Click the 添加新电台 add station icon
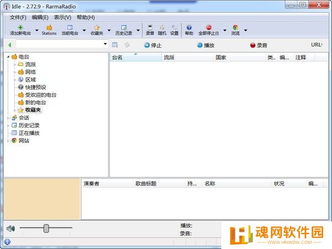 pyautogui.click(x=20, y=27)
